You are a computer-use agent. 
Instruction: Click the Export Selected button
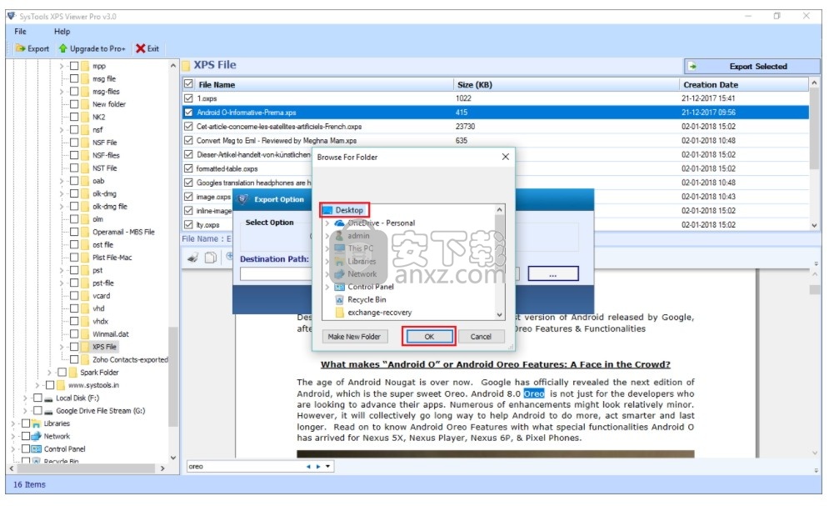coord(752,67)
